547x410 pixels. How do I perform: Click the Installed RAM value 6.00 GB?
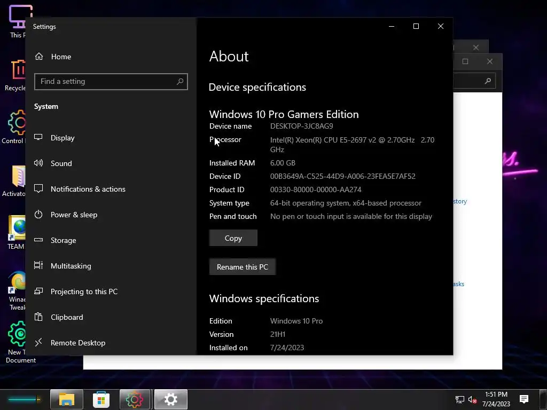[283, 163]
